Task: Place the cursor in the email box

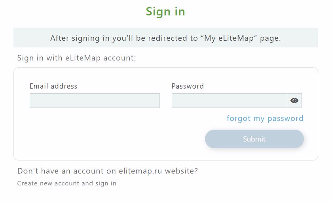Action: pos(95,100)
